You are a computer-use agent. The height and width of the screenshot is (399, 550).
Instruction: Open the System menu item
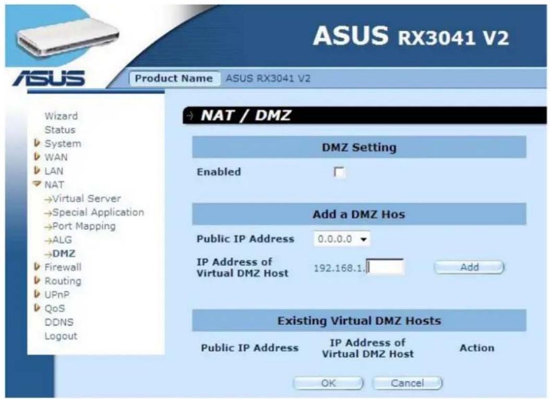pos(63,143)
